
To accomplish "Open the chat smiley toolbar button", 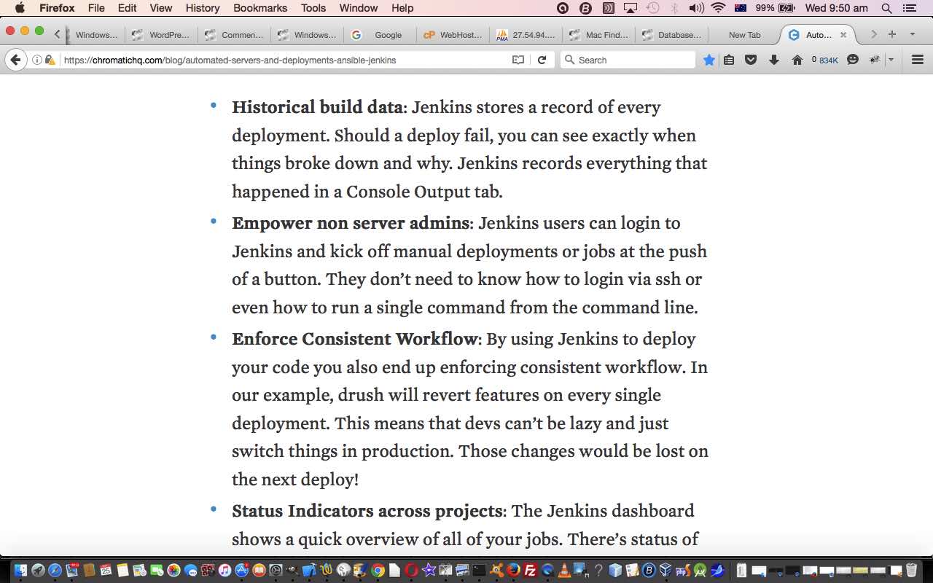I will click(x=853, y=60).
